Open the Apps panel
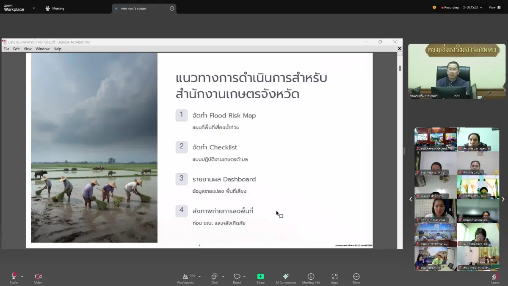 334,276
